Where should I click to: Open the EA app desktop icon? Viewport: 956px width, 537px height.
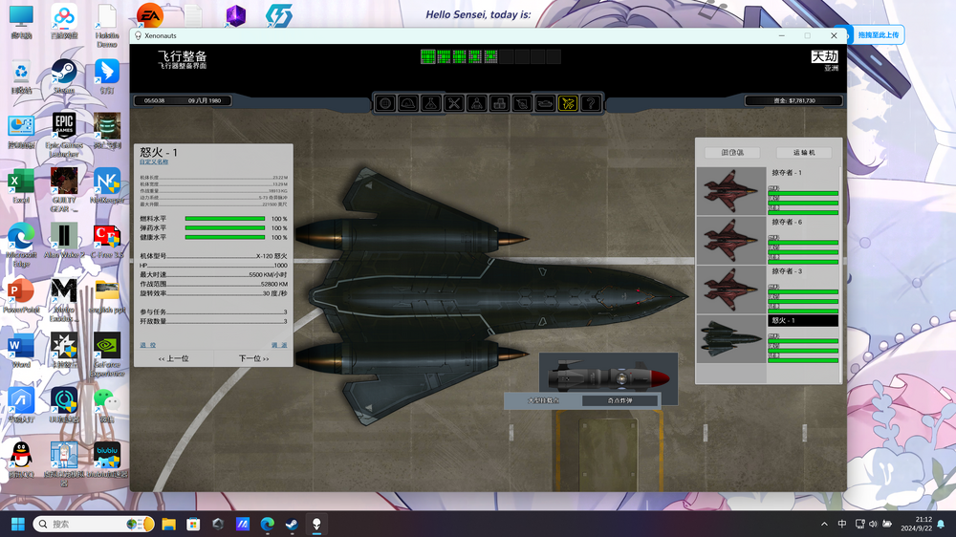pyautogui.click(x=149, y=15)
